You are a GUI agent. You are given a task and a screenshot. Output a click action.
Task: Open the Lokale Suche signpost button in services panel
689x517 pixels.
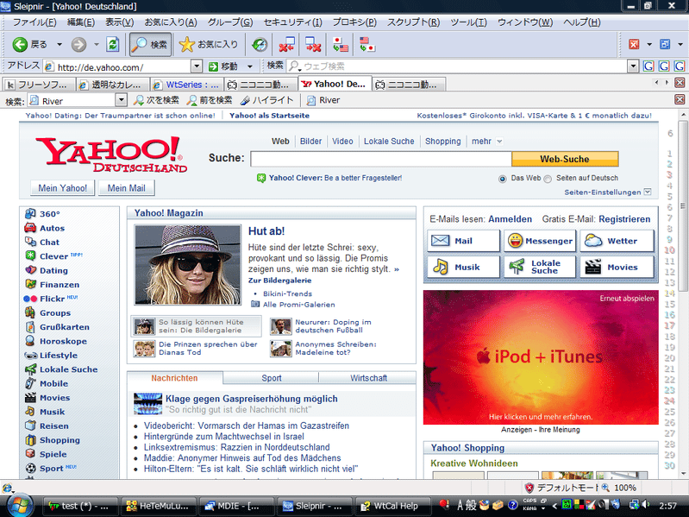pyautogui.click(x=540, y=267)
